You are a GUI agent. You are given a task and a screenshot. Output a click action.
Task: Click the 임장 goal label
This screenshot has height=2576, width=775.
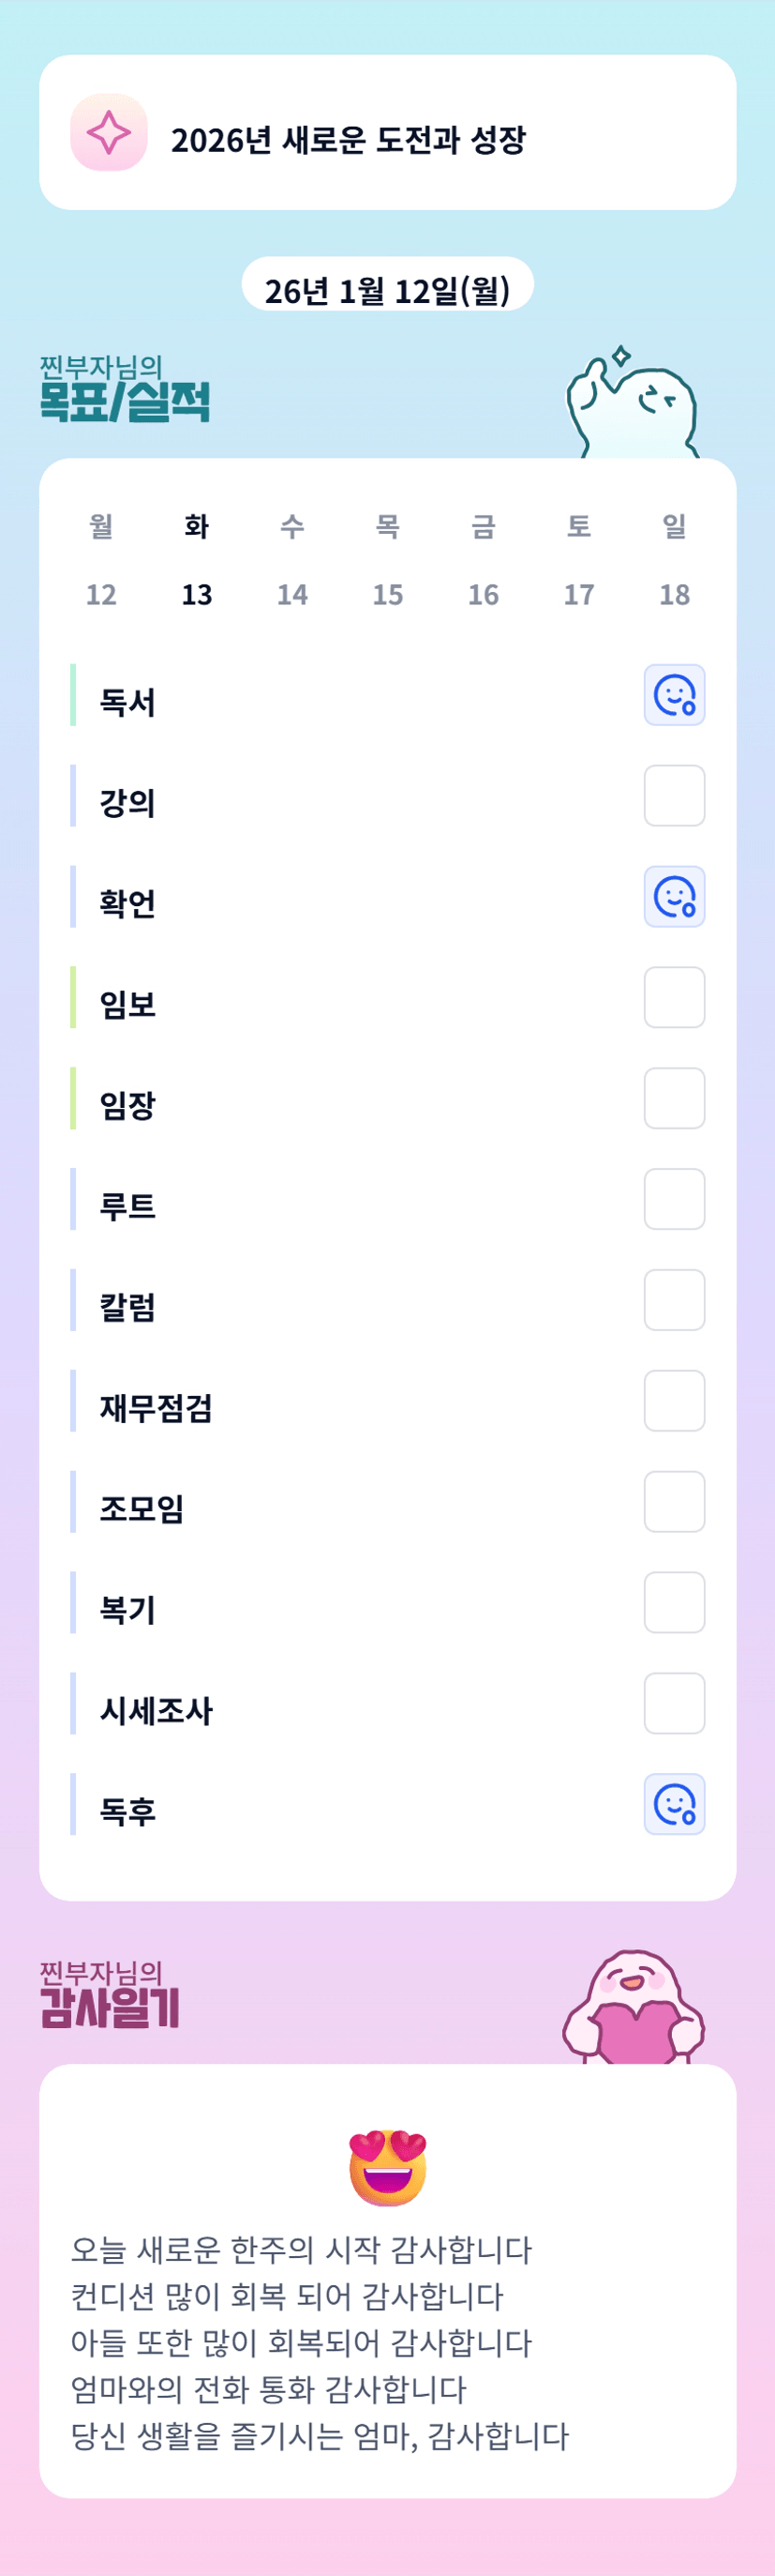coord(127,1105)
